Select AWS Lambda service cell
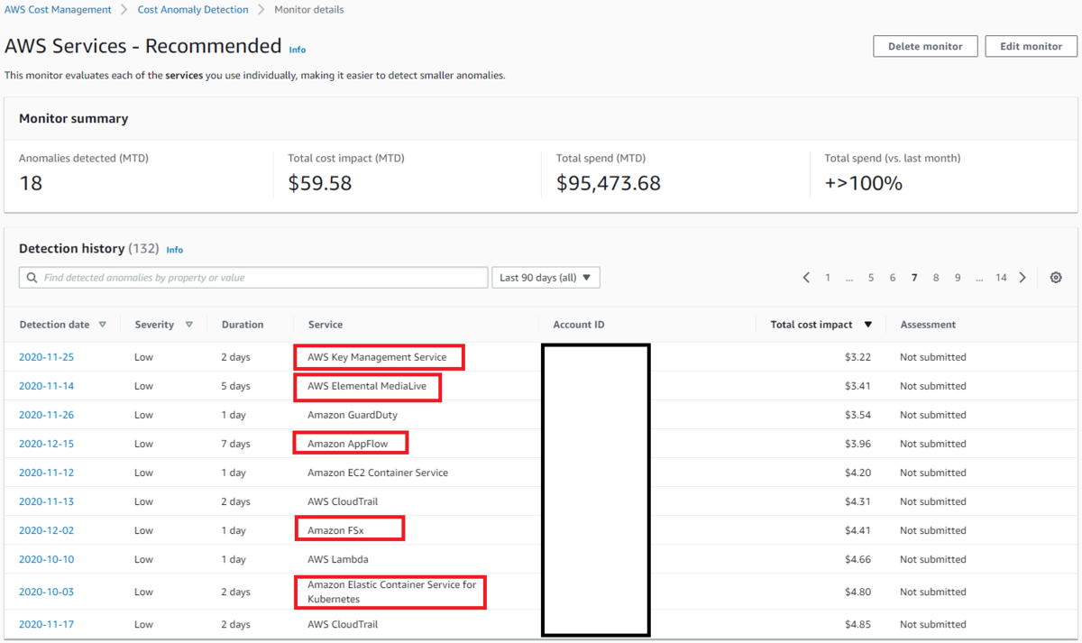This screenshot has height=643, width=1082. [x=338, y=559]
